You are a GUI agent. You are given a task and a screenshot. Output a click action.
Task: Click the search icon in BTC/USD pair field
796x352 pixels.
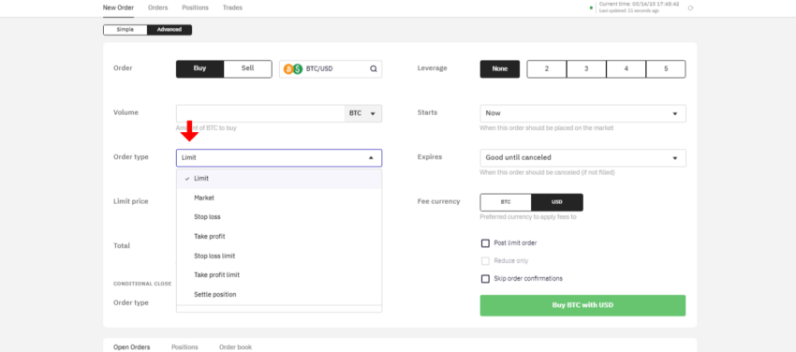[373, 69]
